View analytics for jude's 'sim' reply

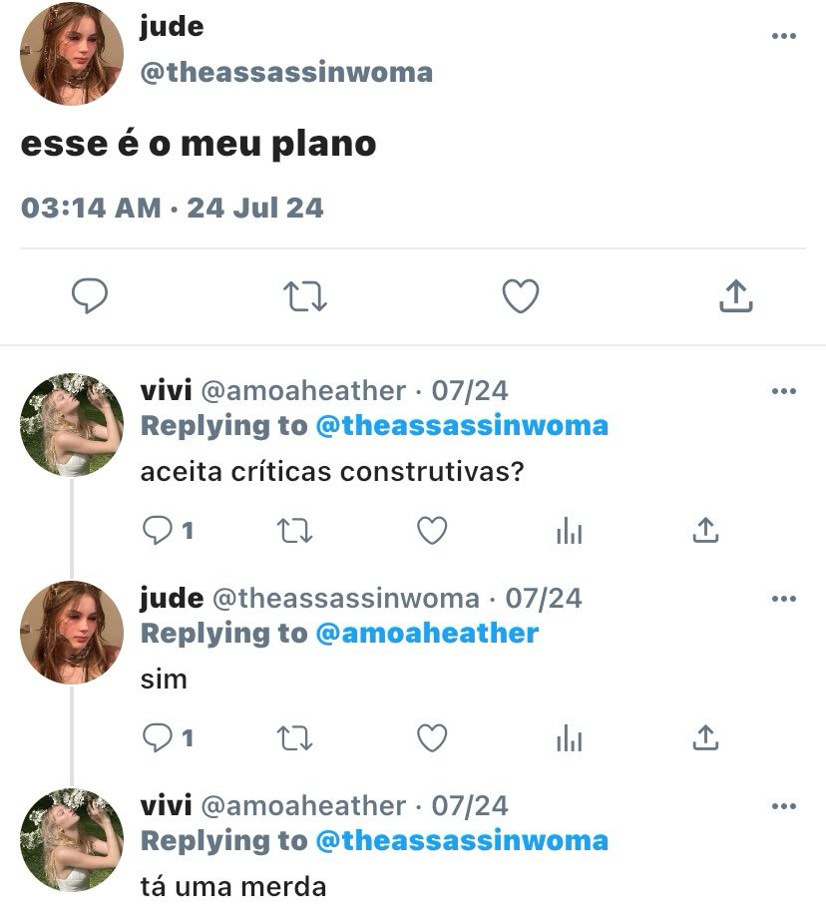point(570,737)
